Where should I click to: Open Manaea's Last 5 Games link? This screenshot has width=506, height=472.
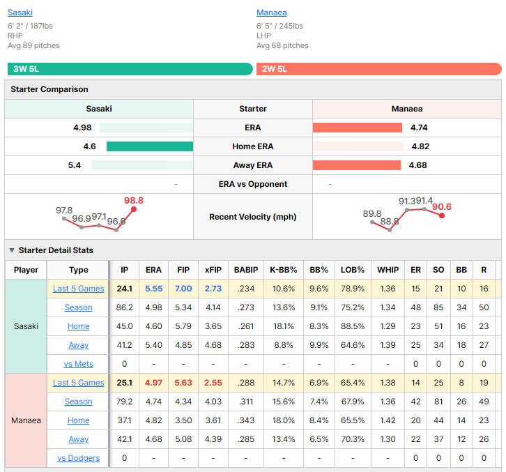79,383
